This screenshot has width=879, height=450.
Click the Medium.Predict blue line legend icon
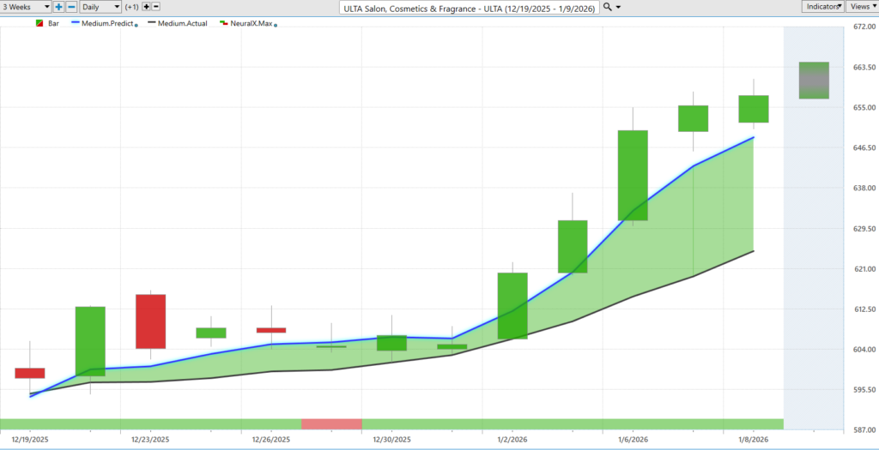coord(77,23)
